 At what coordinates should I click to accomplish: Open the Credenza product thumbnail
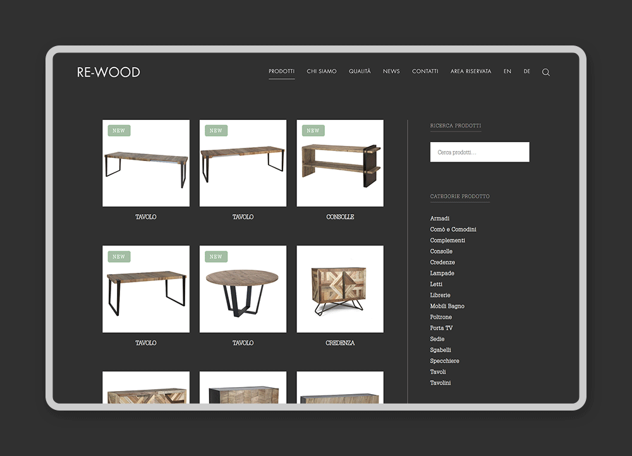340,289
